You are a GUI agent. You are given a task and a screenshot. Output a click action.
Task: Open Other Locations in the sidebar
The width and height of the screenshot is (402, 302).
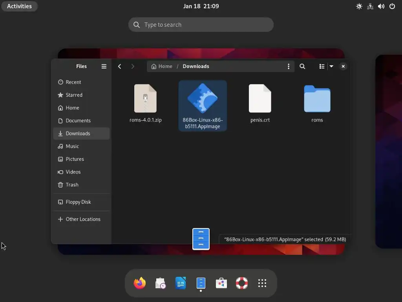[x=82, y=219]
